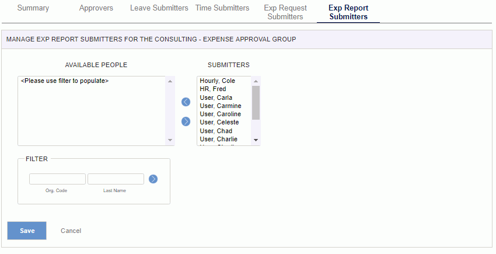Open the Summary tab

[x=33, y=8]
